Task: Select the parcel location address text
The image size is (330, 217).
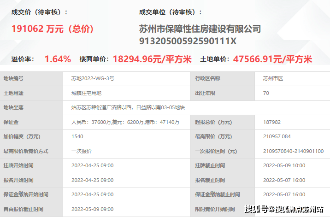Action: pos(128,107)
